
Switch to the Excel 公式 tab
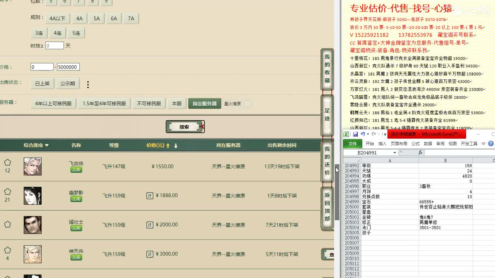coord(416,144)
